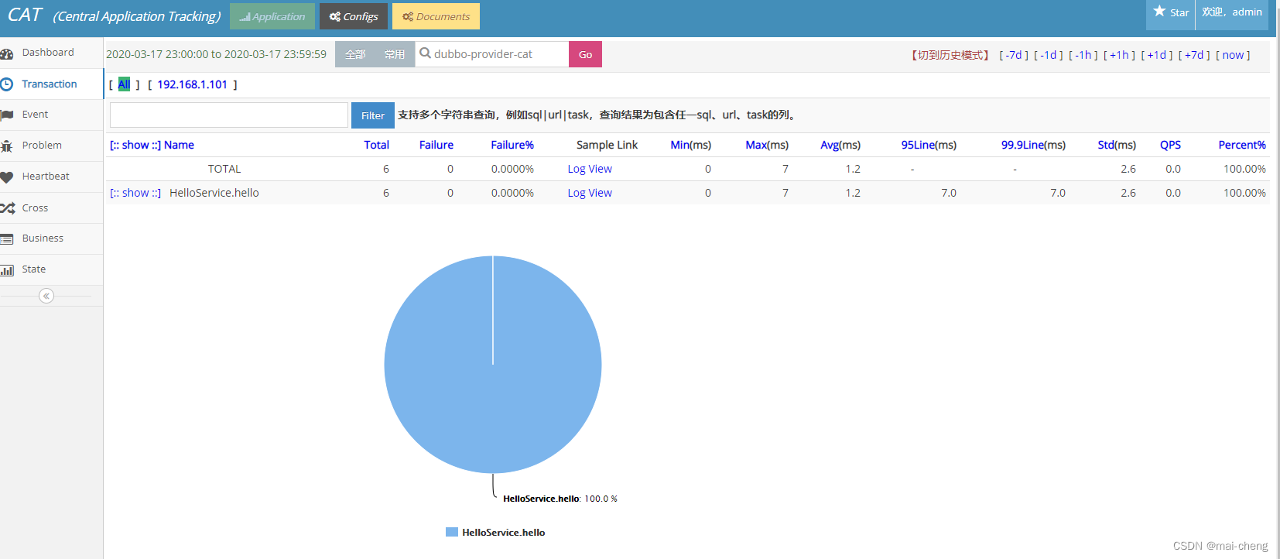Click the search magnifier icon
1280x559 pixels.
coord(425,53)
